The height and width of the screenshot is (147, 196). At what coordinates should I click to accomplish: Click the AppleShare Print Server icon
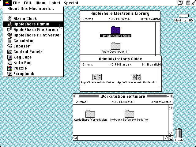(x=9, y=35)
